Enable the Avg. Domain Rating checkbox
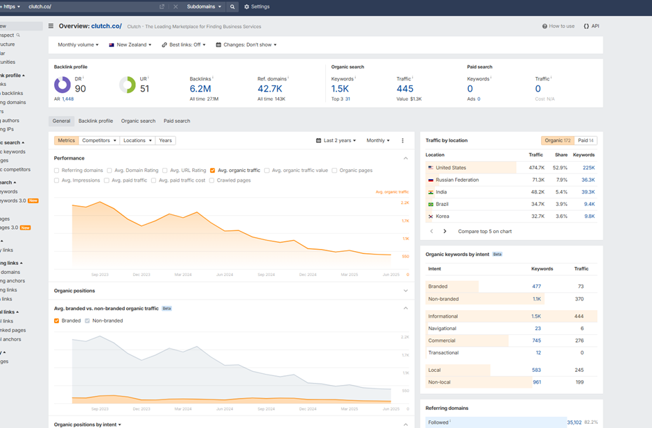 [x=110, y=171]
